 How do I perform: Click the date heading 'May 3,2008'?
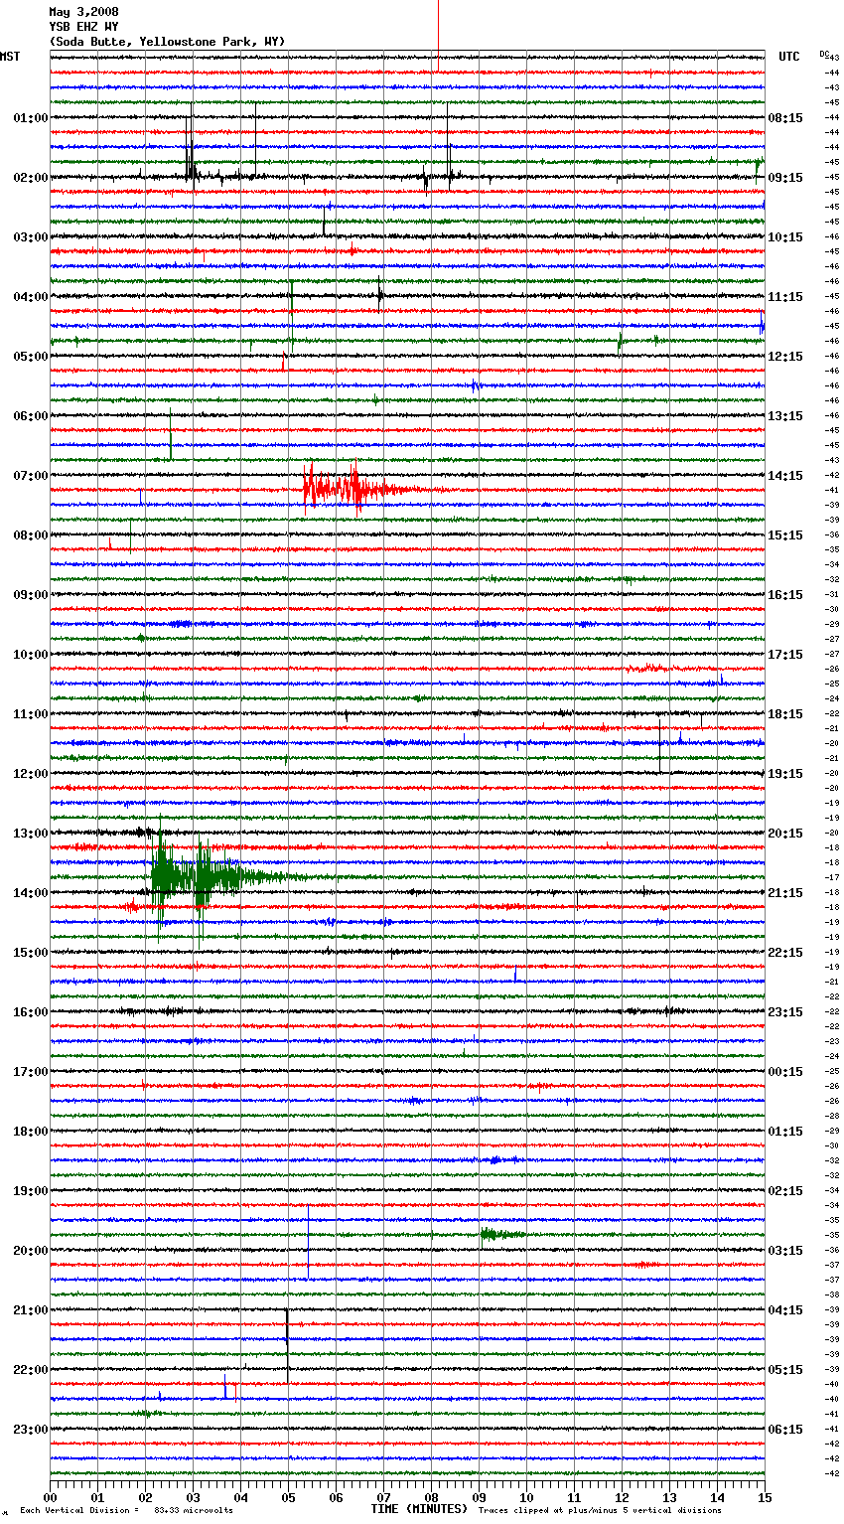point(83,12)
